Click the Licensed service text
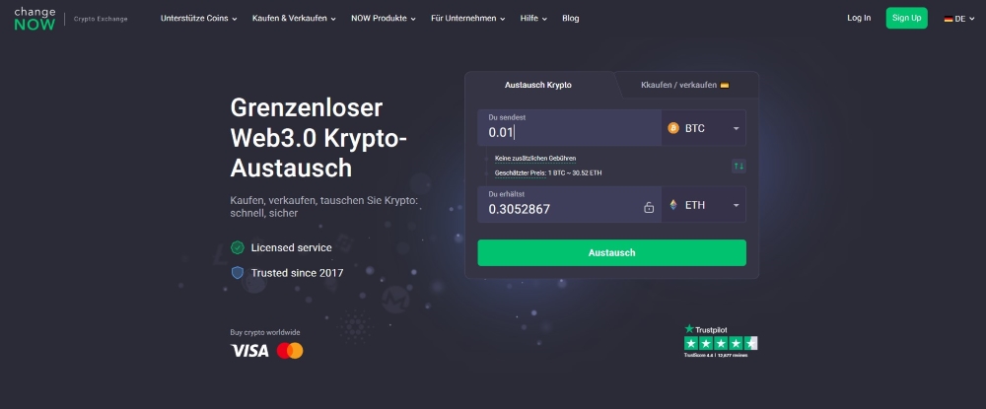Image resolution: width=986 pixels, height=409 pixels. tap(291, 247)
